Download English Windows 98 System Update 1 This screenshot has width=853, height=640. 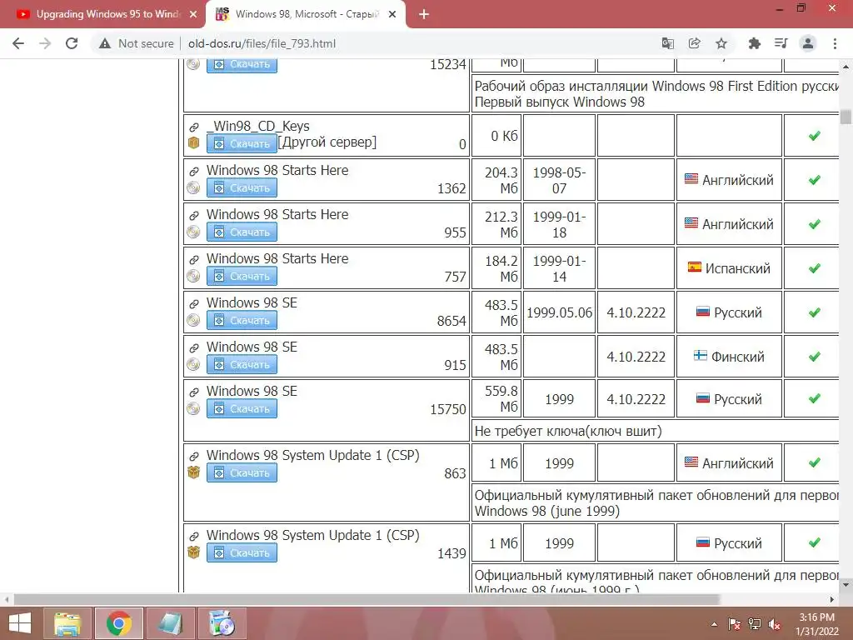(x=242, y=473)
